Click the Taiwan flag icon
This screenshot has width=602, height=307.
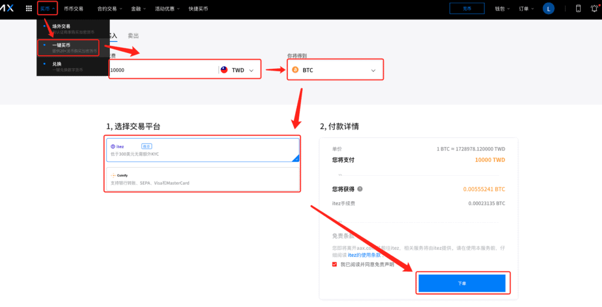coord(224,70)
